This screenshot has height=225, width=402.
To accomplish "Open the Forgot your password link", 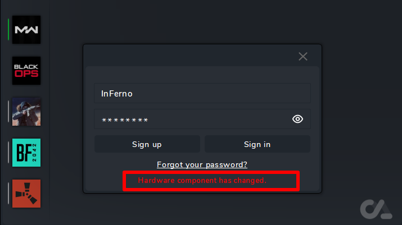I will click(202, 164).
